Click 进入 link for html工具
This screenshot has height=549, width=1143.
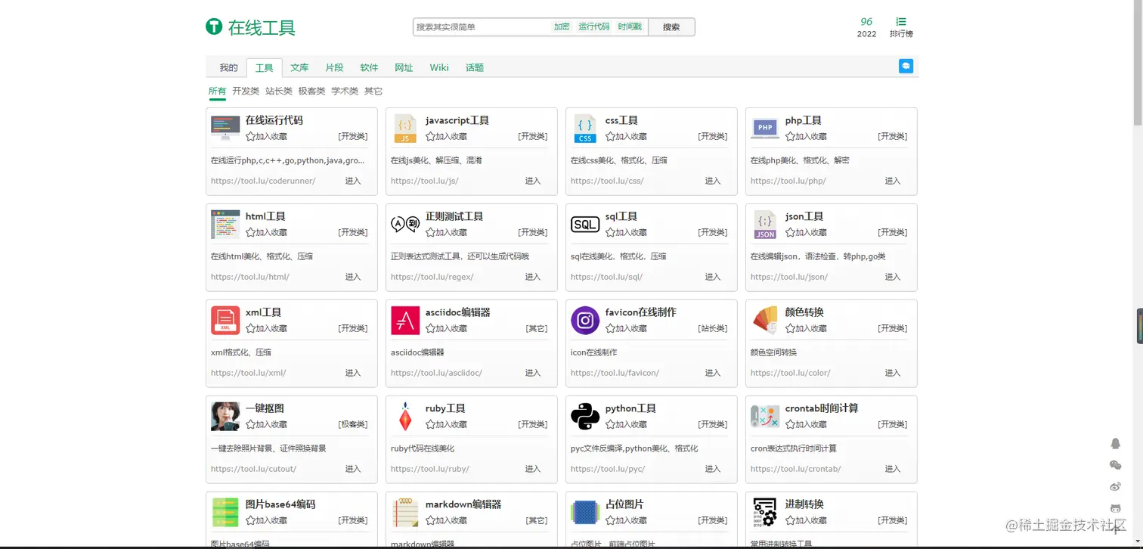tap(353, 277)
